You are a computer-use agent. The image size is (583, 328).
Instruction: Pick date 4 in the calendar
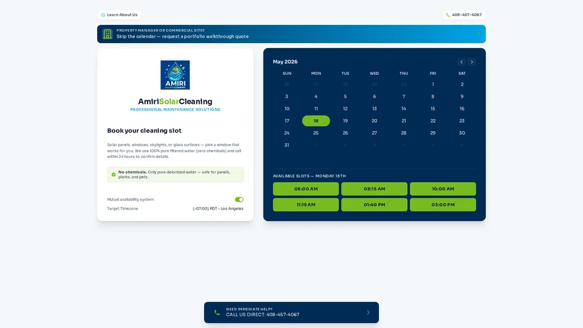click(316, 97)
